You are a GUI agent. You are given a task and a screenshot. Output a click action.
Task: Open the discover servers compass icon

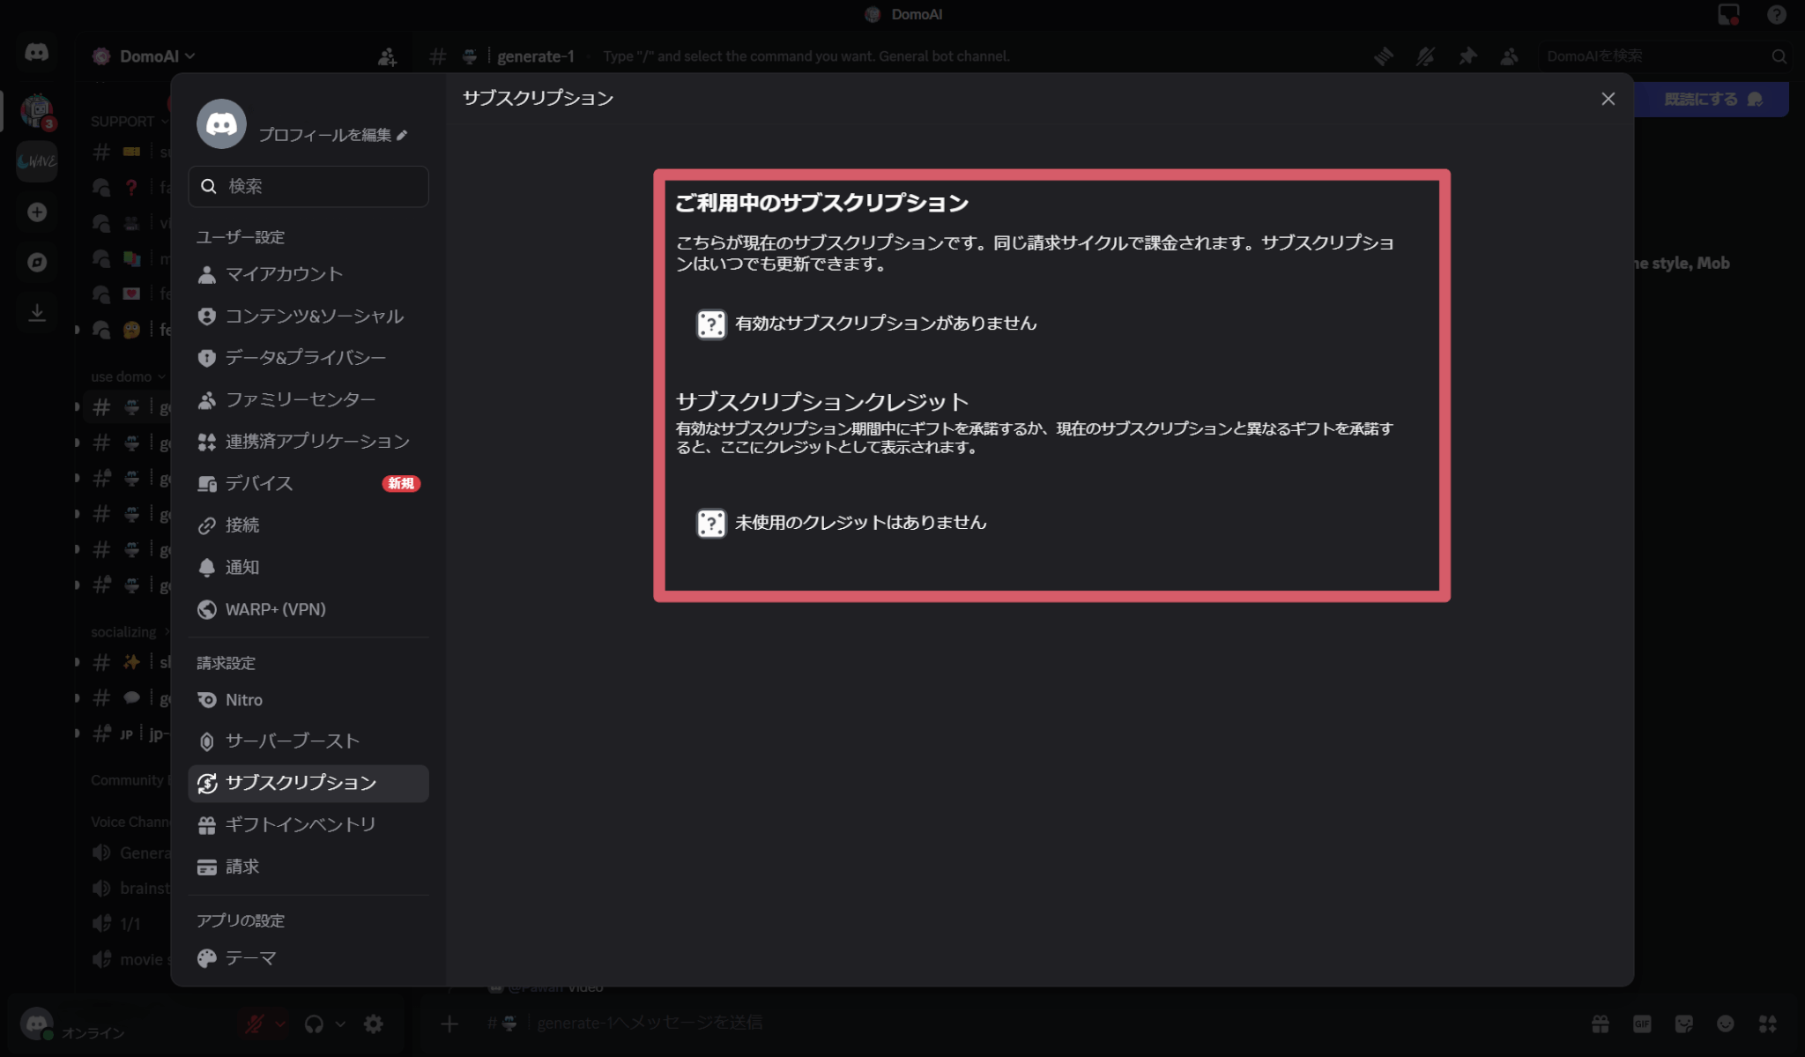click(x=37, y=262)
